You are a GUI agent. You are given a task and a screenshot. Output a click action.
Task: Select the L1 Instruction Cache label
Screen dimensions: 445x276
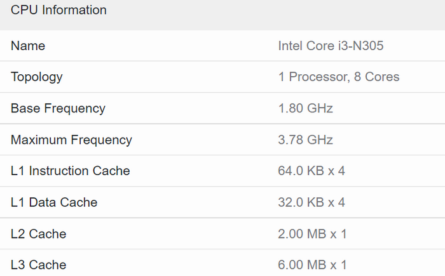tap(70, 171)
